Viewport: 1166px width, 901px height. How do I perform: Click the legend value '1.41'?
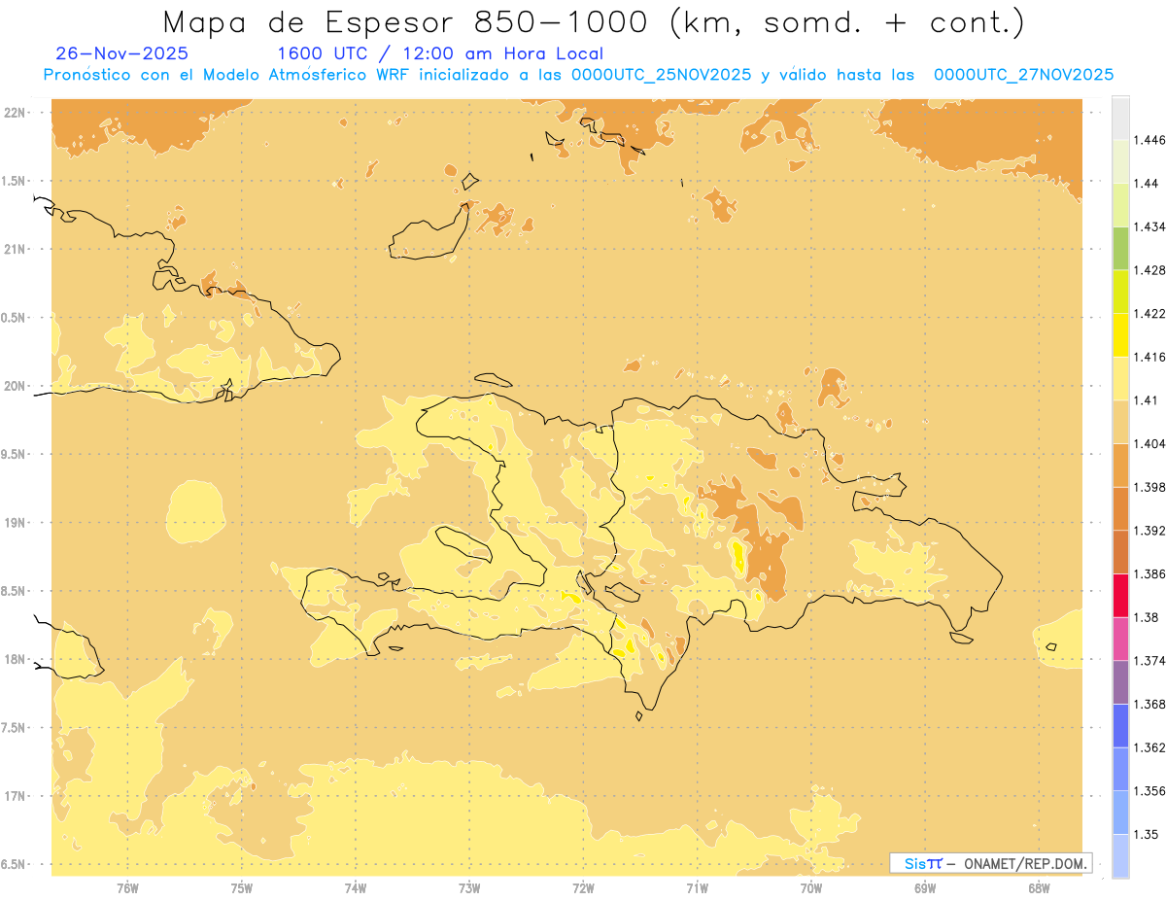click(1146, 400)
